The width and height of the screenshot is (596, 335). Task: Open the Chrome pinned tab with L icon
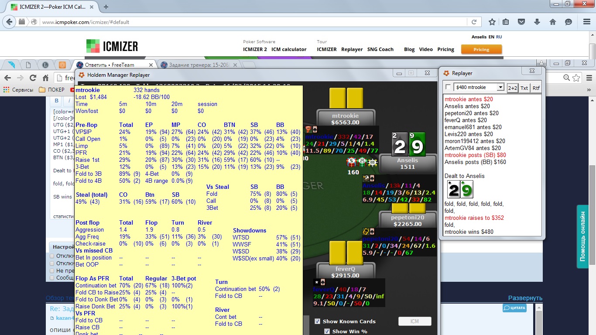45,65
